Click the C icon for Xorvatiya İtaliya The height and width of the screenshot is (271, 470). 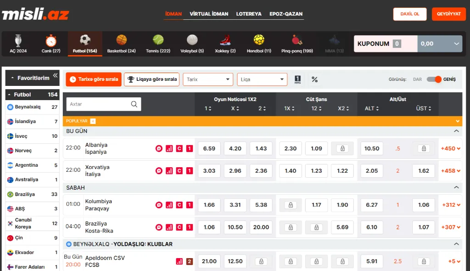point(179,171)
